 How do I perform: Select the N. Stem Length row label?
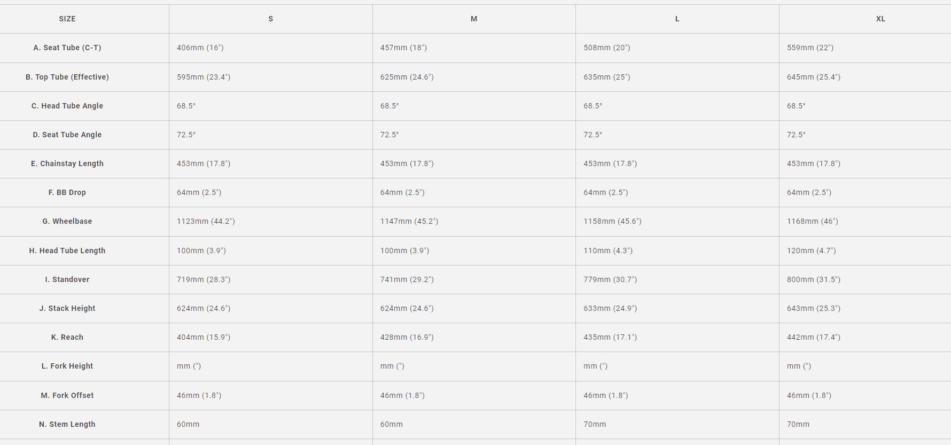point(67,424)
